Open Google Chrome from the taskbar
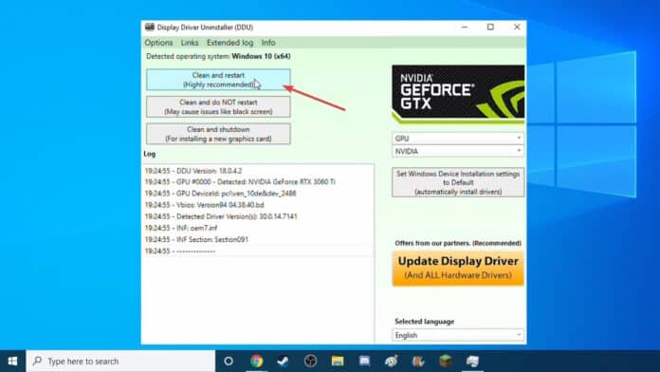The height and width of the screenshot is (372, 660). (x=256, y=361)
